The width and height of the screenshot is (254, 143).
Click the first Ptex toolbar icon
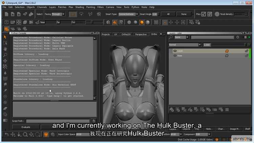click(x=204, y=14)
